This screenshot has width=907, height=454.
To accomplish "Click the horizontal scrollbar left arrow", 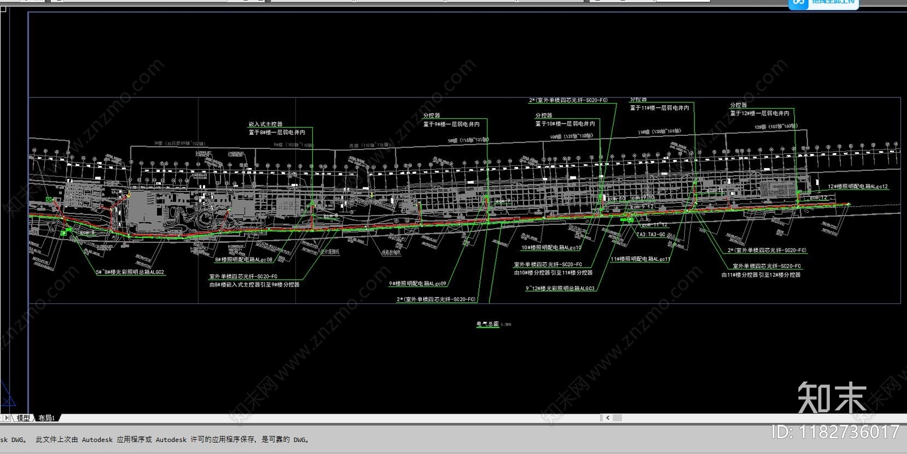I will point(607,418).
